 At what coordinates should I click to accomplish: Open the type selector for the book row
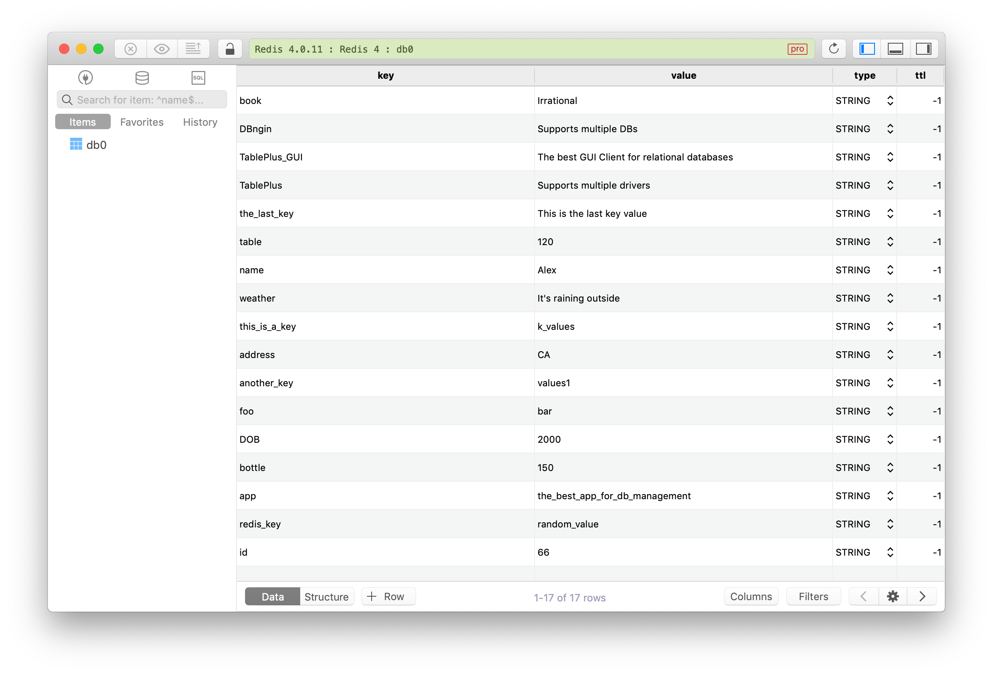(x=890, y=100)
